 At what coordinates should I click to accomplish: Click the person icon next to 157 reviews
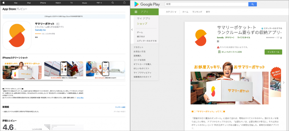pyautogui.click(x=281, y=38)
